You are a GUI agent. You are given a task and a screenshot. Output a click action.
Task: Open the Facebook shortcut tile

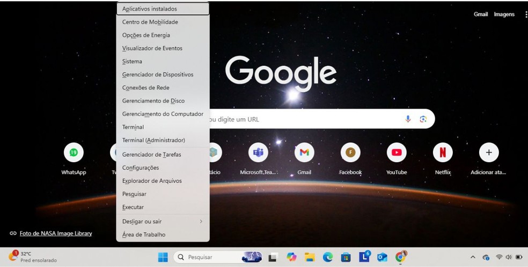(x=350, y=153)
